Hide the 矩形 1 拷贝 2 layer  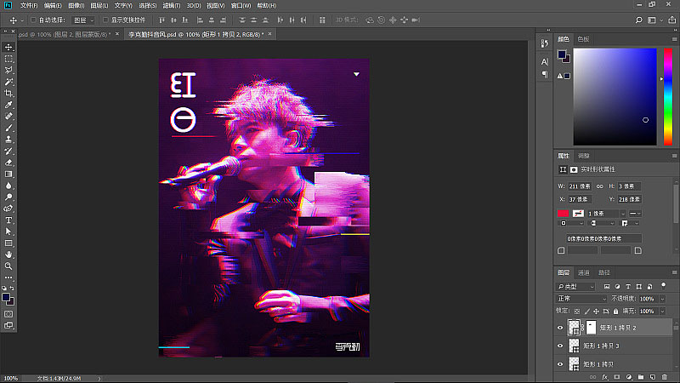point(560,328)
